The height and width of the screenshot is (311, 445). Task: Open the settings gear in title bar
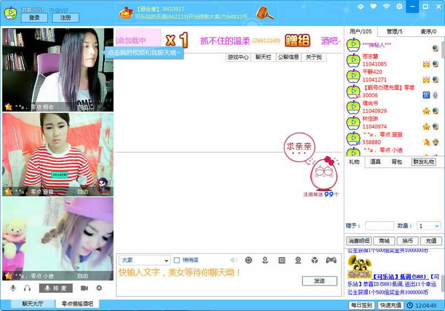399,6
